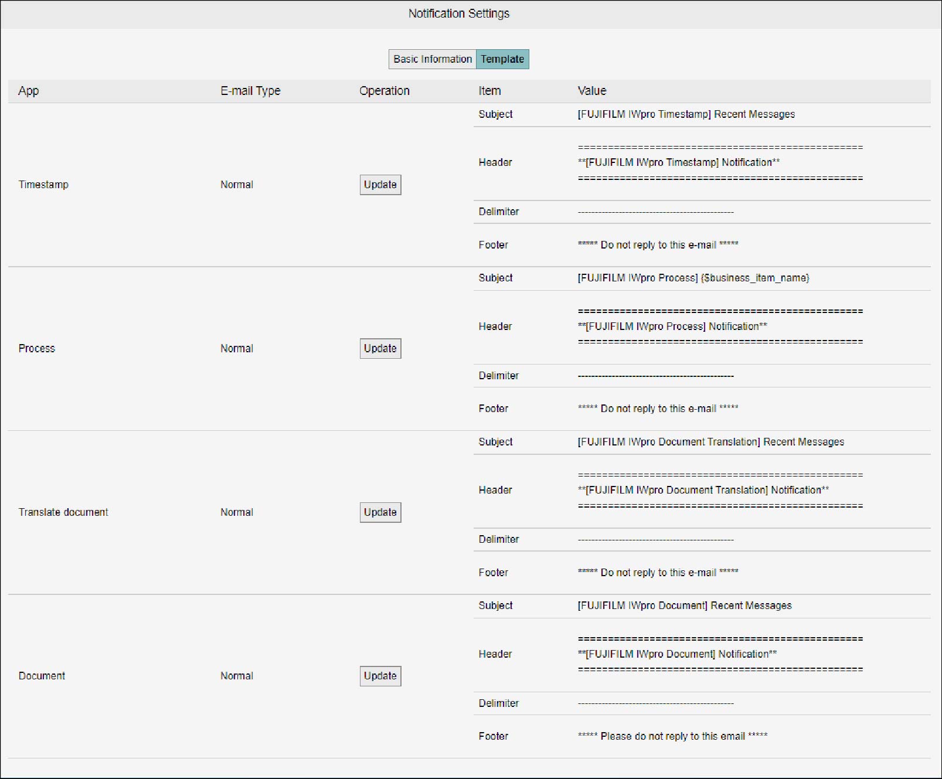
Task: Click Document Translation subject value
Action: pos(711,442)
